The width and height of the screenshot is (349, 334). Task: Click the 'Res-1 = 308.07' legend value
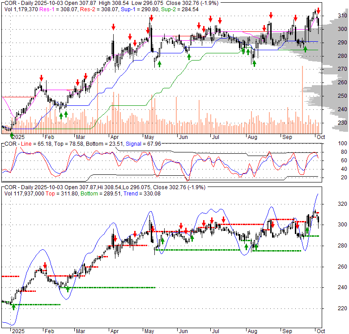pos(59,9)
